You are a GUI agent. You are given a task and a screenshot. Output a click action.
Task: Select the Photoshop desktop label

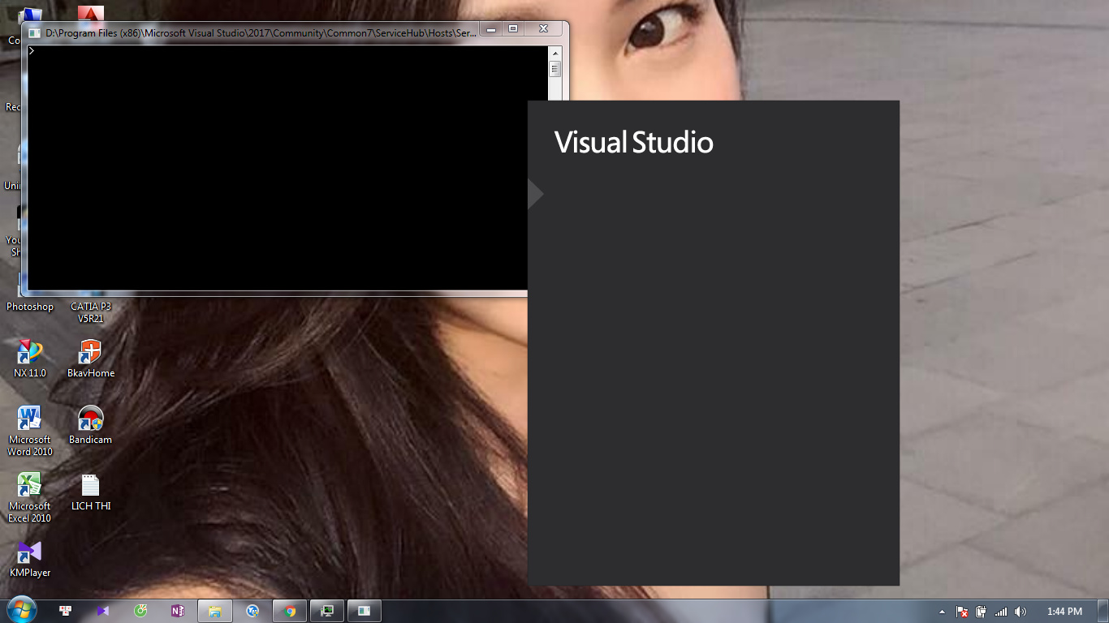pos(30,307)
